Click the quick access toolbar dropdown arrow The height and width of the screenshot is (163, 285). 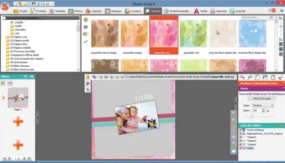(52, 4)
